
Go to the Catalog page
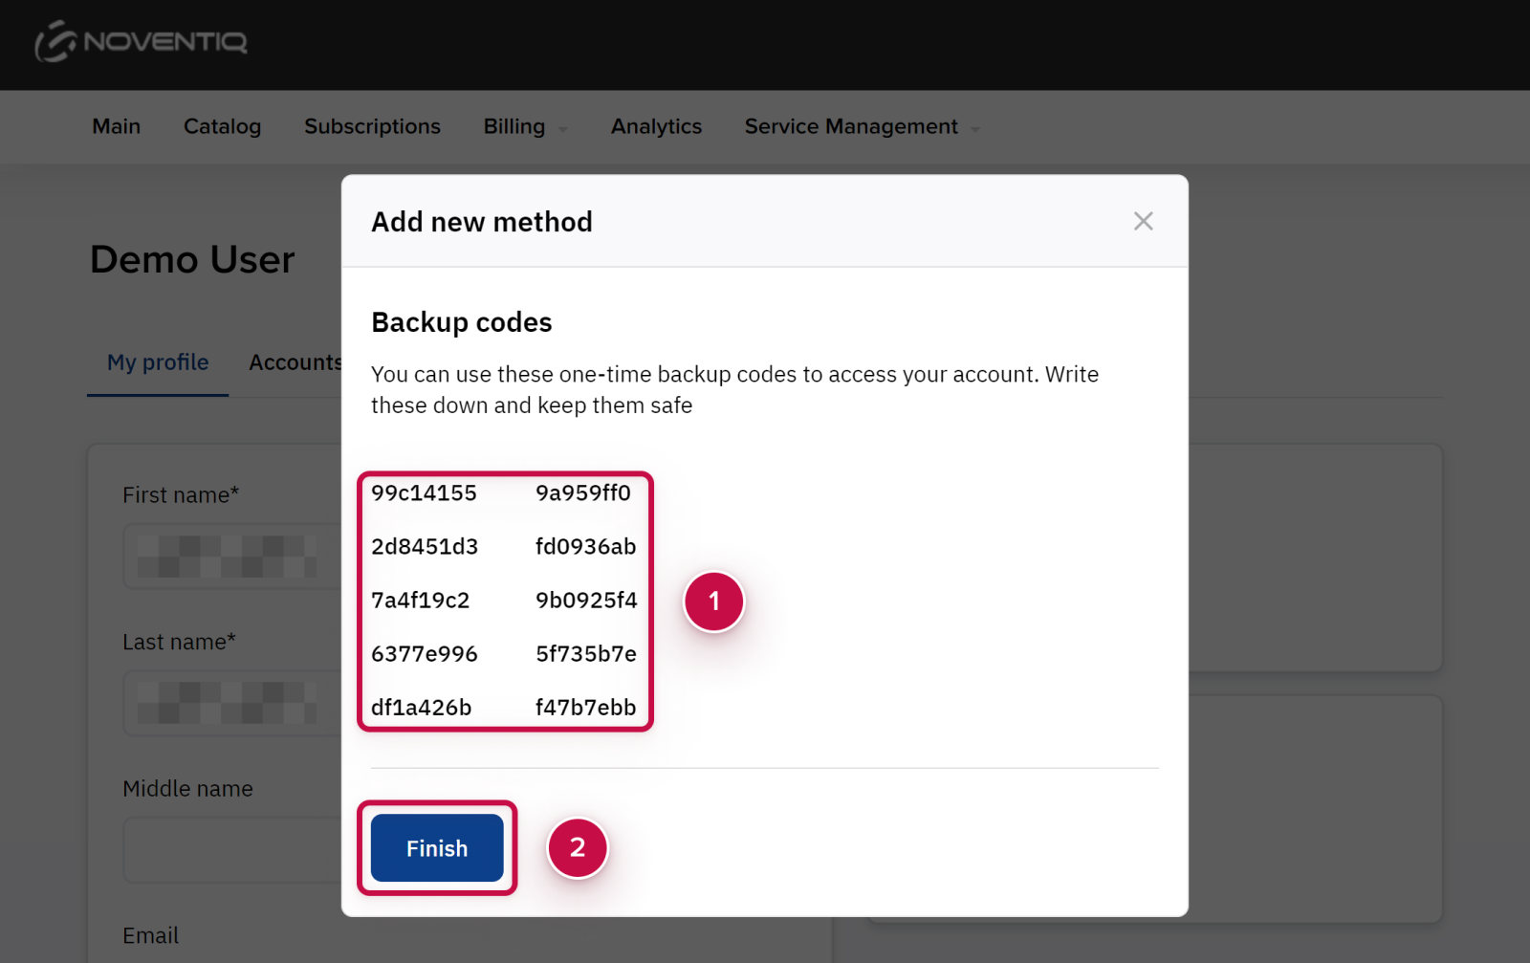click(222, 126)
